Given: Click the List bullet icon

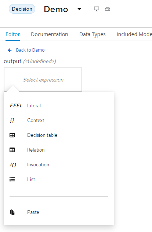Looking at the screenshot, I should pyautogui.click(x=12, y=179).
